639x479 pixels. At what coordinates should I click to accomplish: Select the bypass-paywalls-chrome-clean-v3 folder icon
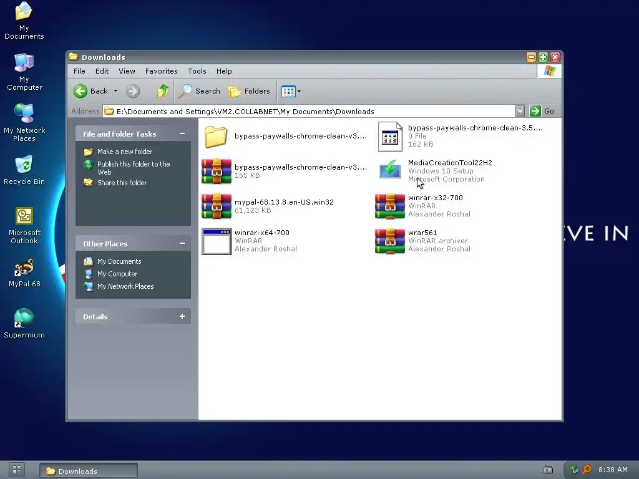[x=216, y=136]
